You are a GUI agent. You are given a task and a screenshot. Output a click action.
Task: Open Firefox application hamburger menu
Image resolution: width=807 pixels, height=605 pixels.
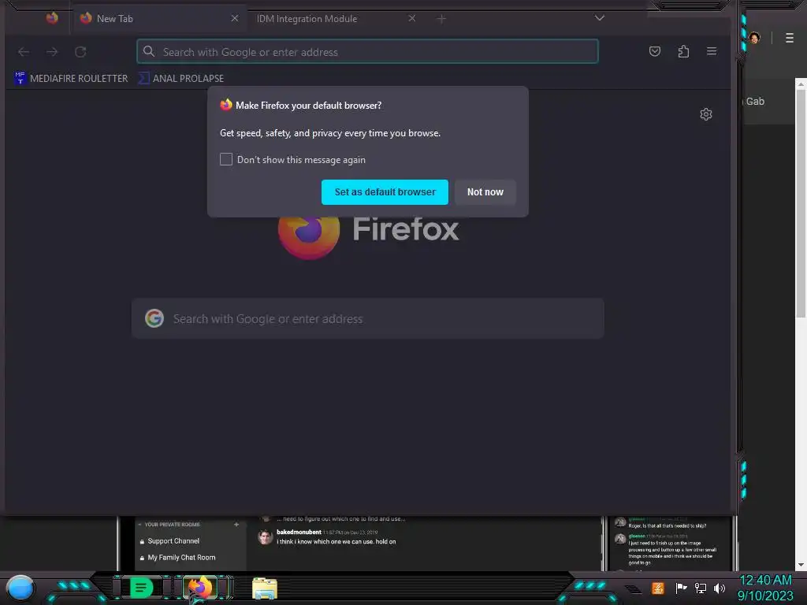712,51
